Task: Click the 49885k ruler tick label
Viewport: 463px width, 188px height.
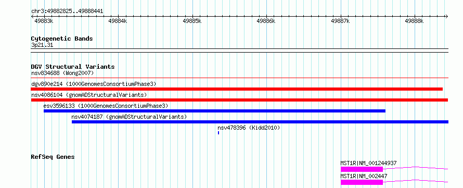Action: pyautogui.click(x=192, y=21)
